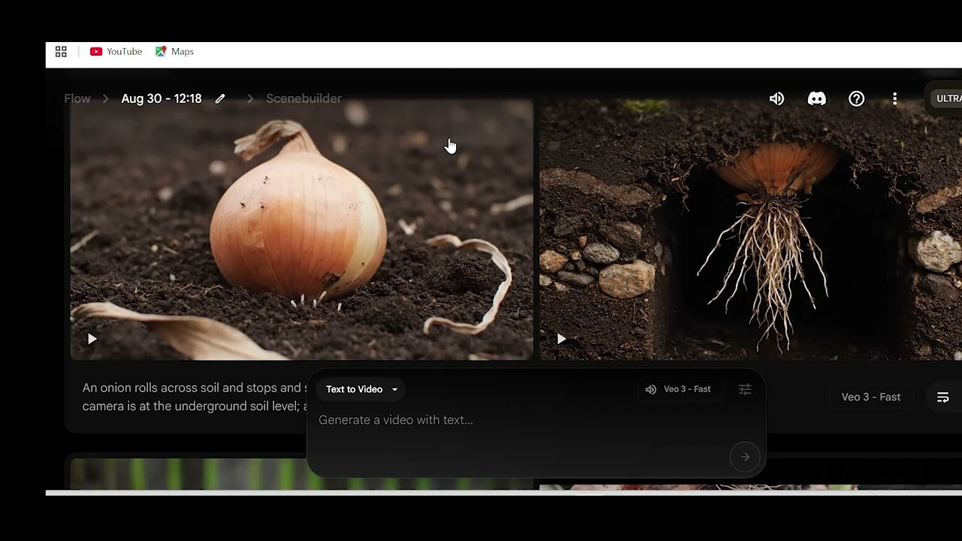The width and height of the screenshot is (962, 541).
Task: Click the lines icon right of Veo 3 - Fast
Action: tap(942, 397)
